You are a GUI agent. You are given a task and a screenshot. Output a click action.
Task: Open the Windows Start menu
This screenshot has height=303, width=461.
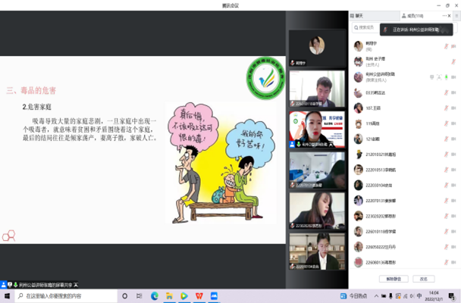[6, 295]
